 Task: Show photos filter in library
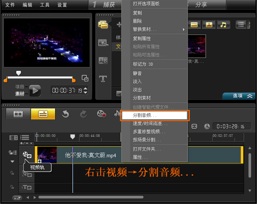click(209, 24)
